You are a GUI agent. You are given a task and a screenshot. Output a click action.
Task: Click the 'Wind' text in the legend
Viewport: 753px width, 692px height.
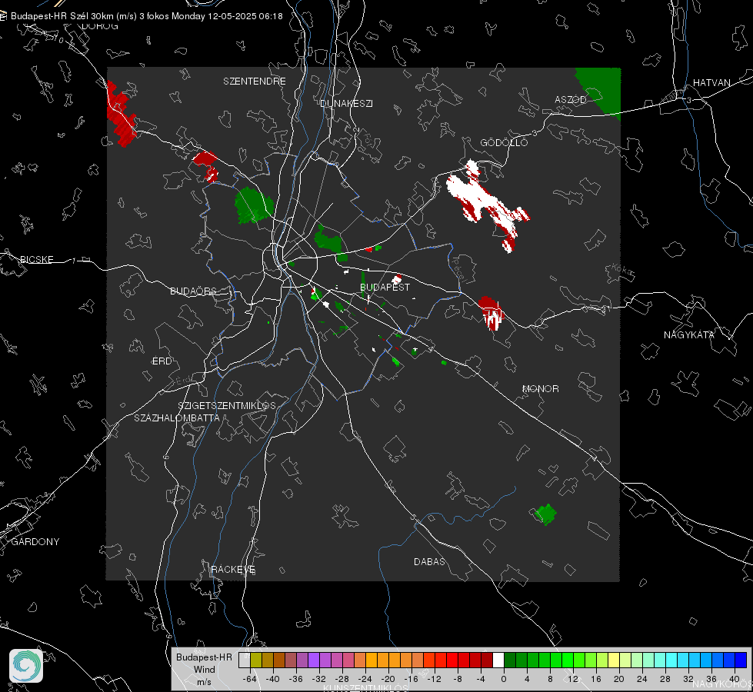click(204, 669)
